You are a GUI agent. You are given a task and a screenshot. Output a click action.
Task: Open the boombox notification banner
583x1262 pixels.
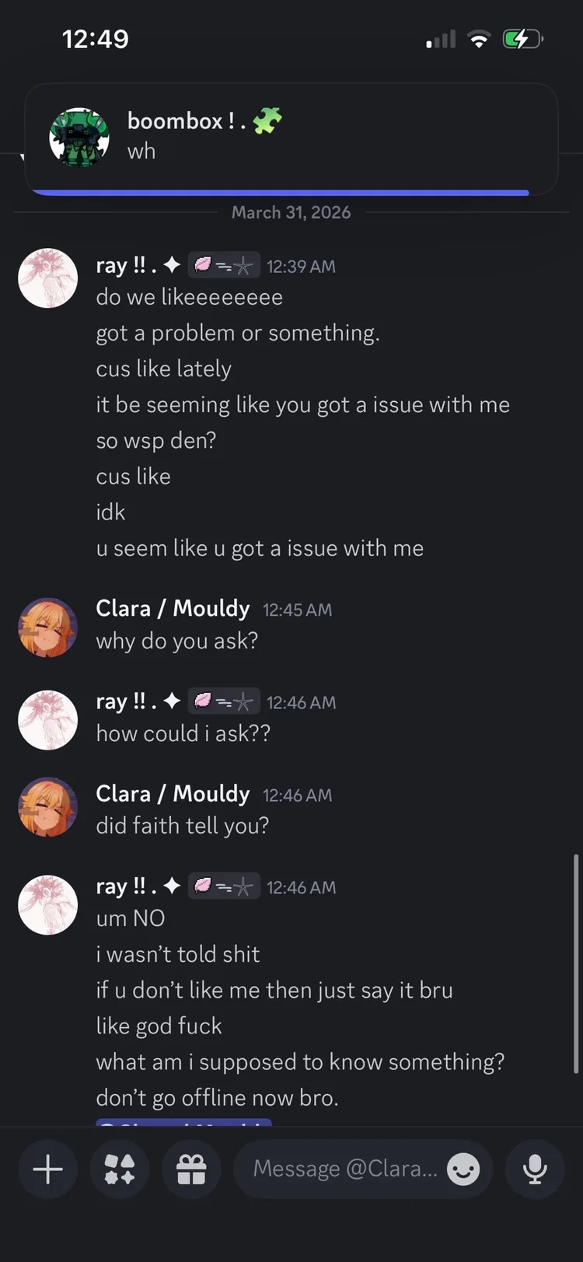coord(291,138)
